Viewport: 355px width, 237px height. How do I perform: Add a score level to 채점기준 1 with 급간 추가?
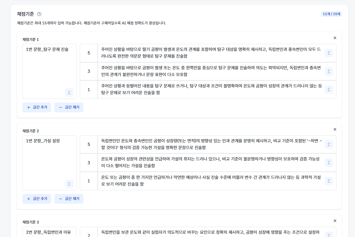[x=37, y=107]
